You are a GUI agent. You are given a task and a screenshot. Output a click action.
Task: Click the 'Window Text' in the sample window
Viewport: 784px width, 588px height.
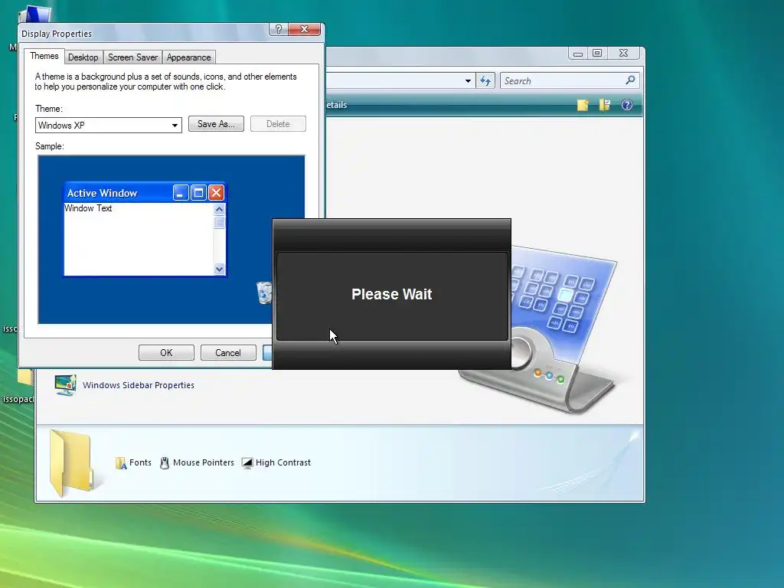pyautogui.click(x=88, y=208)
